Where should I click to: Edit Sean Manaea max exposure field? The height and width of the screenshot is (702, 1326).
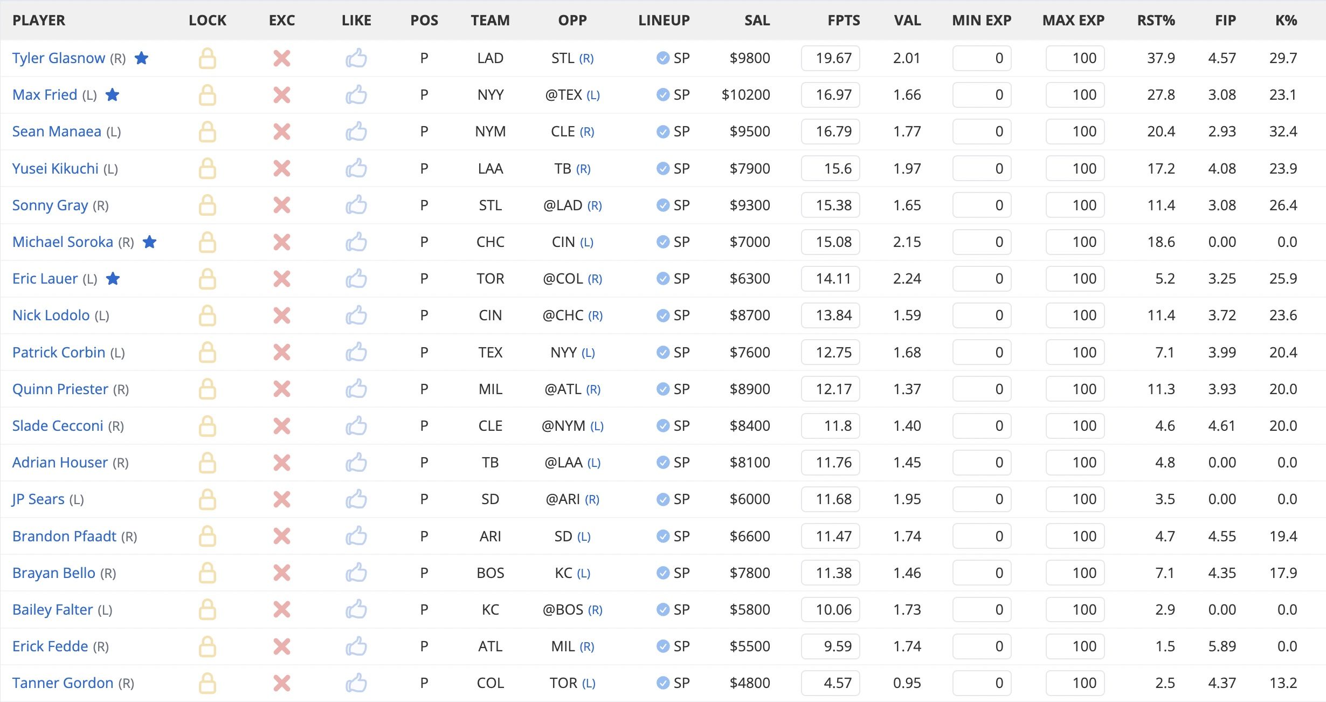click(1075, 132)
